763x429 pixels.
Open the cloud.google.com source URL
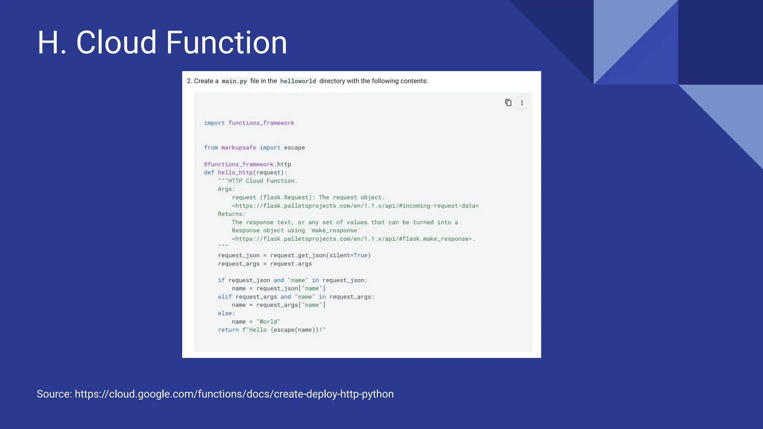234,394
